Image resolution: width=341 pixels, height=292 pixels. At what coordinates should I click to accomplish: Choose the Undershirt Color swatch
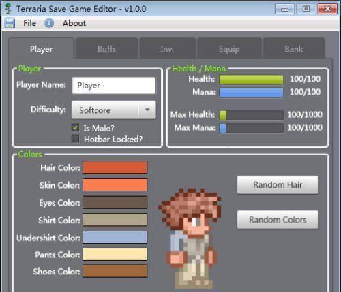115,238
